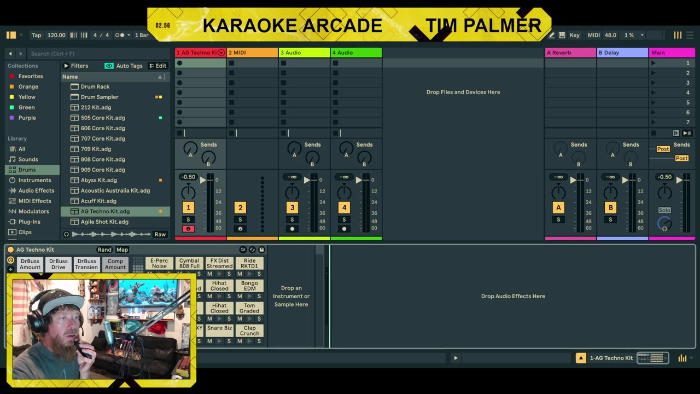
Task: Click the Tap tempo button
Action: [x=36, y=35]
